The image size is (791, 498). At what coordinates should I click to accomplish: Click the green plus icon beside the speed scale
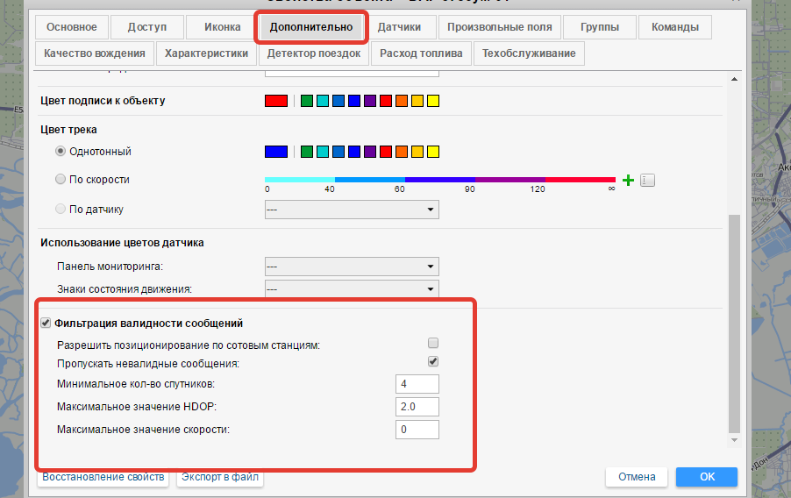(628, 181)
